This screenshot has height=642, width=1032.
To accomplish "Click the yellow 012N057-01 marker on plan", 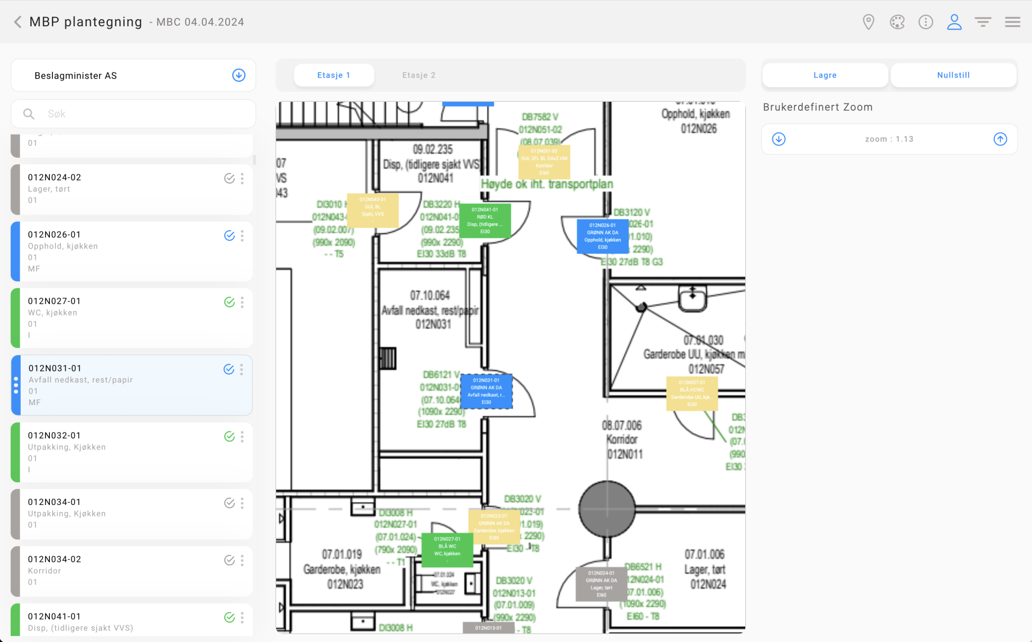I will pos(692,394).
